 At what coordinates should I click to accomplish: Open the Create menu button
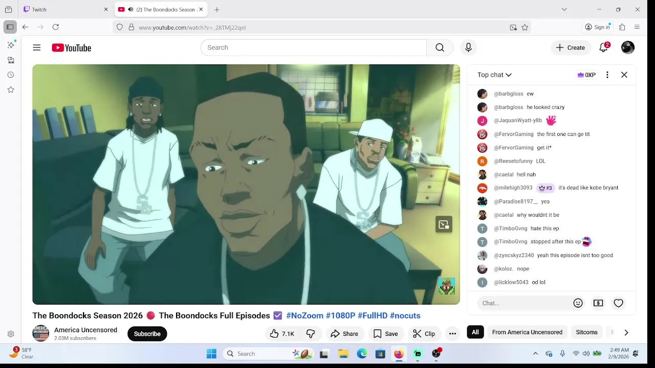pyautogui.click(x=571, y=48)
